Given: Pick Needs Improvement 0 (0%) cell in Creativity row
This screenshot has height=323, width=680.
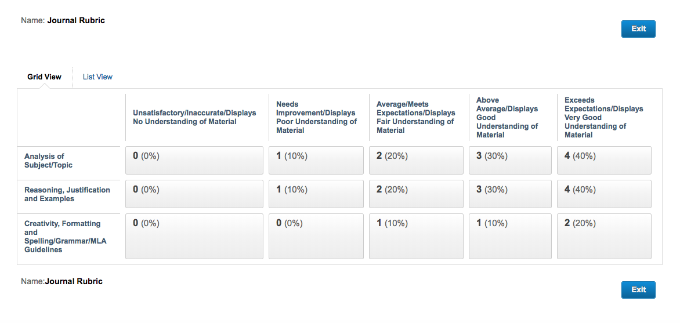Looking at the screenshot, I should (x=316, y=236).
